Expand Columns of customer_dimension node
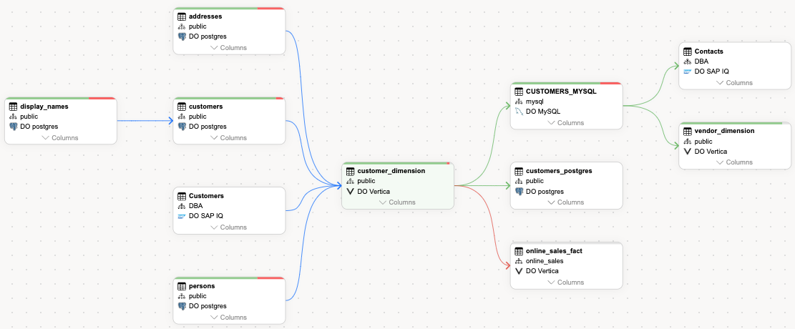The height and width of the screenshot is (329, 795). click(398, 202)
